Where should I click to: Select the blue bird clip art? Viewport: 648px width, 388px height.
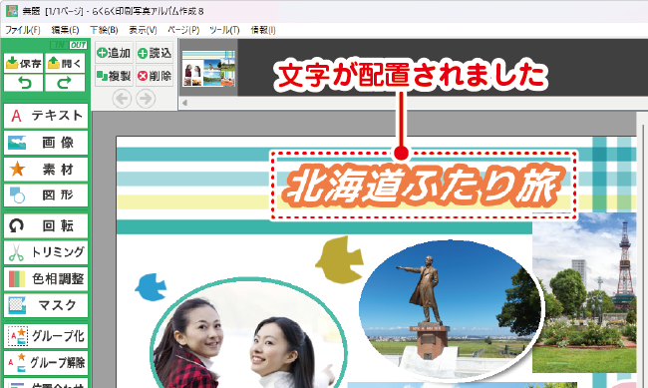point(151,286)
